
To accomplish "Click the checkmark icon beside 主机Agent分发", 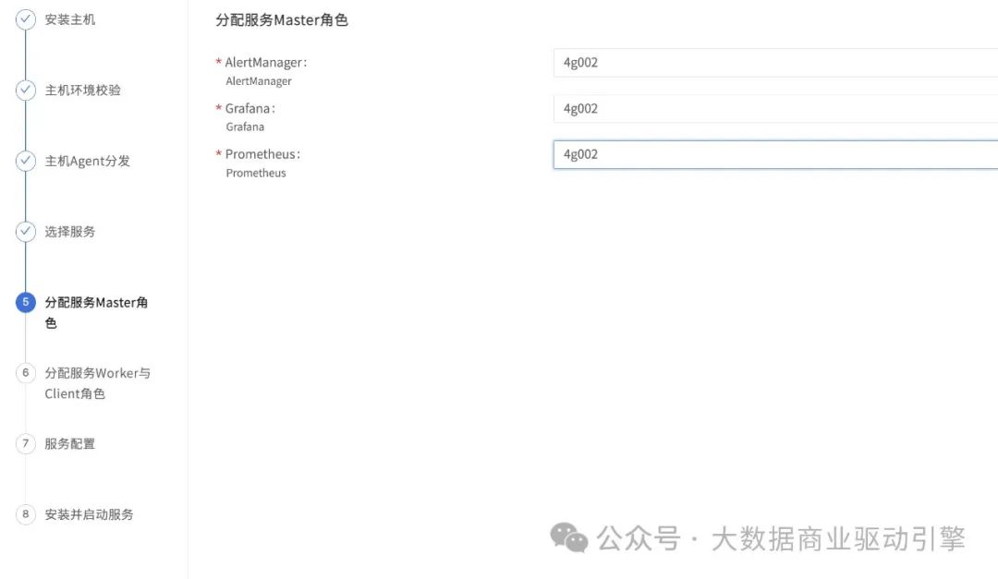I will [x=26, y=161].
